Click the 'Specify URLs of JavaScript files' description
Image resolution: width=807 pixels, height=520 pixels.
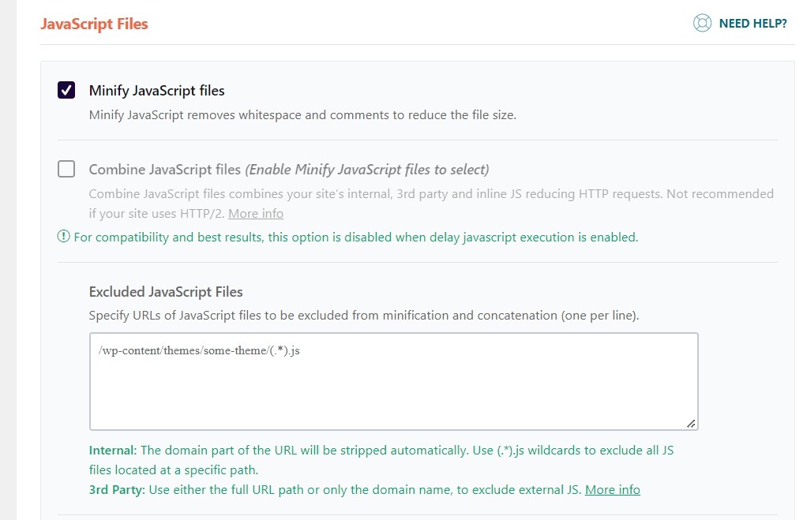[x=363, y=316]
